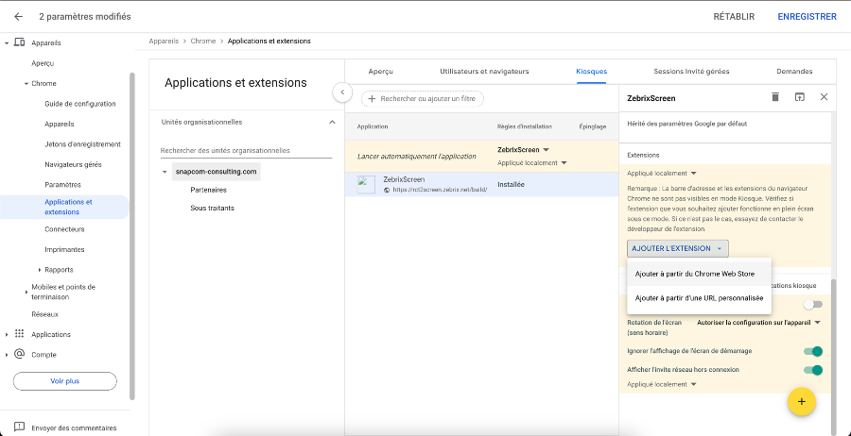Click the Applications grid icon in sidebar
This screenshot has width=851, height=436.
19,334
